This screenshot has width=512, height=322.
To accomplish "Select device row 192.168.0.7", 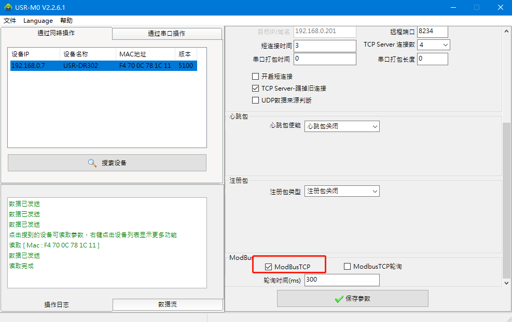I will [104, 66].
